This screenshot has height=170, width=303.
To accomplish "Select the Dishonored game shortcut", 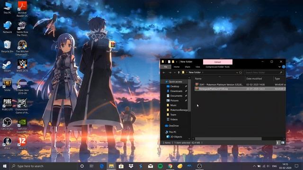I will click(22, 106).
